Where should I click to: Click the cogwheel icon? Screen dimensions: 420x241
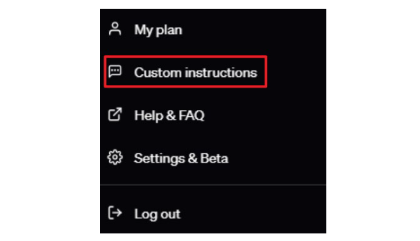pos(115,157)
